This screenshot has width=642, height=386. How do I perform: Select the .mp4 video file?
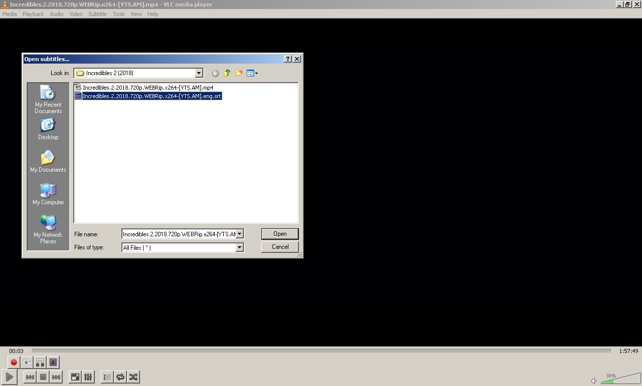coord(144,88)
